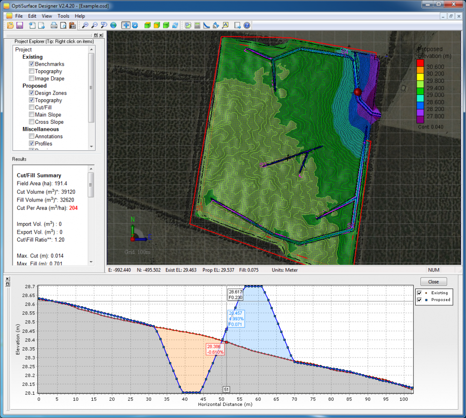466x418 pixels.
Task: Click the calculator toolbar icon
Action: pyautogui.click(x=197, y=26)
